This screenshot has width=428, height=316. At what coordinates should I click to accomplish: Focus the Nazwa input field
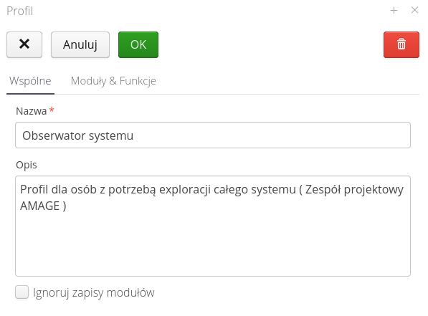point(213,135)
